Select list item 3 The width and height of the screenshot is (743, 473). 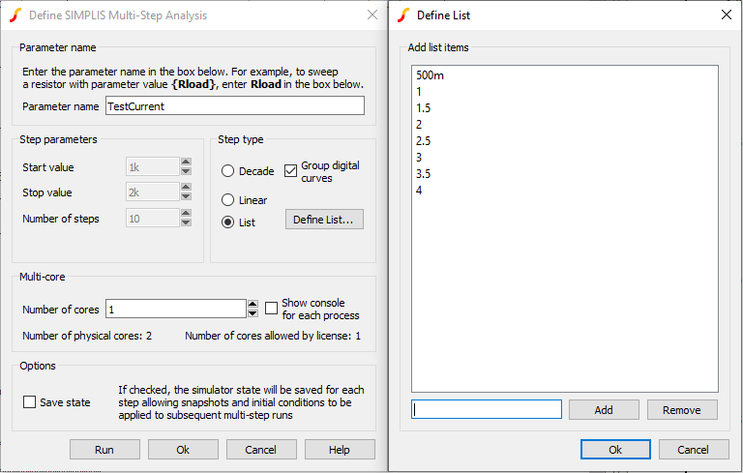pyautogui.click(x=419, y=158)
